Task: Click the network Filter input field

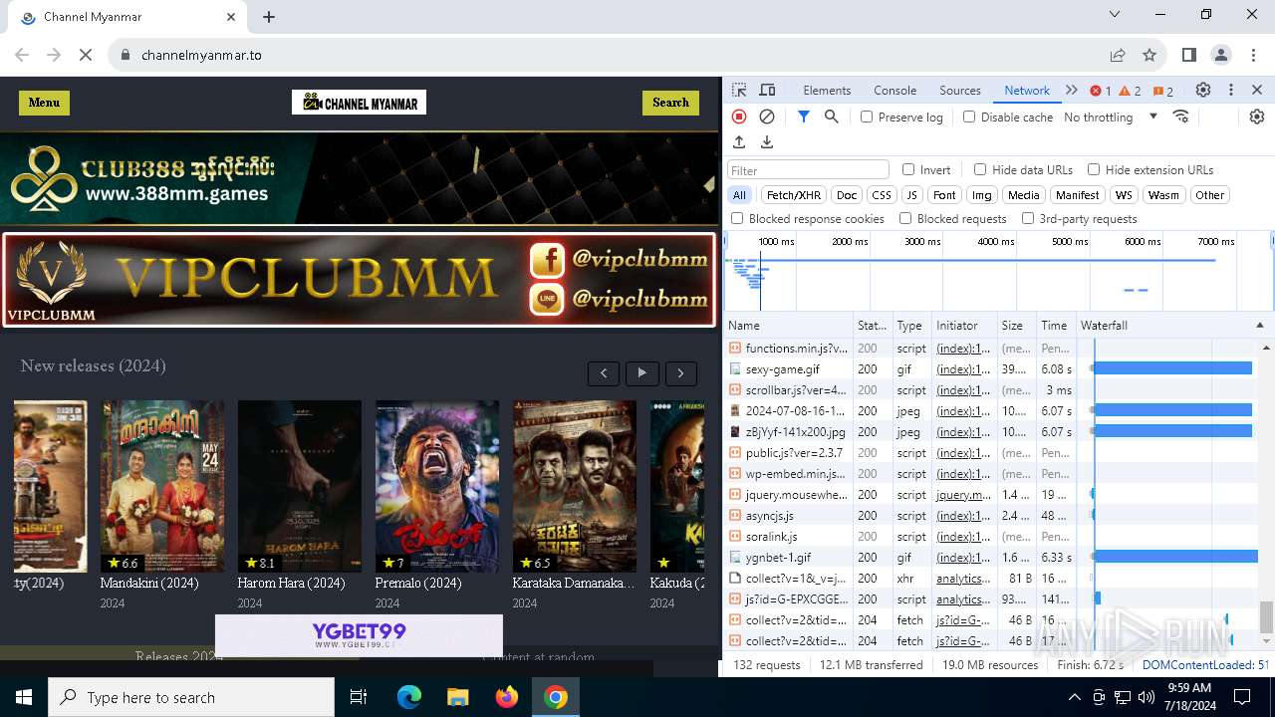Action: coord(808,170)
